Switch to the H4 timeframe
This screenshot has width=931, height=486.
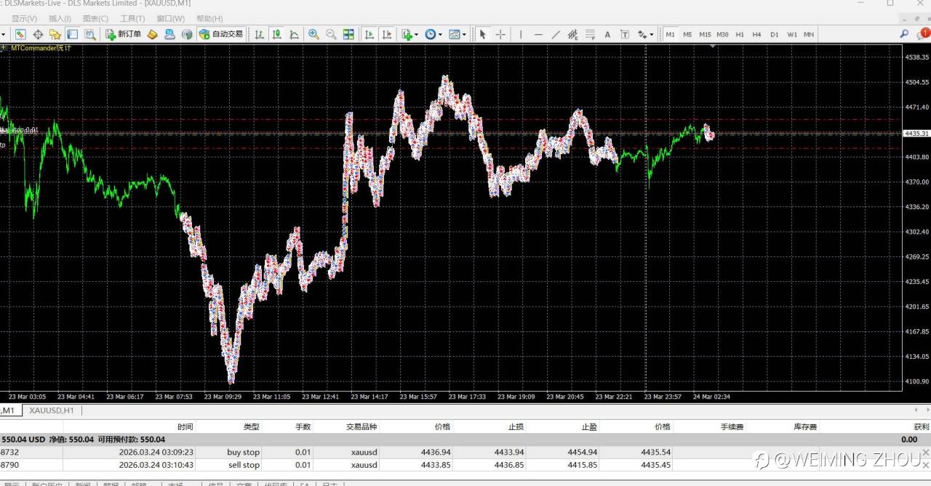[x=756, y=34]
